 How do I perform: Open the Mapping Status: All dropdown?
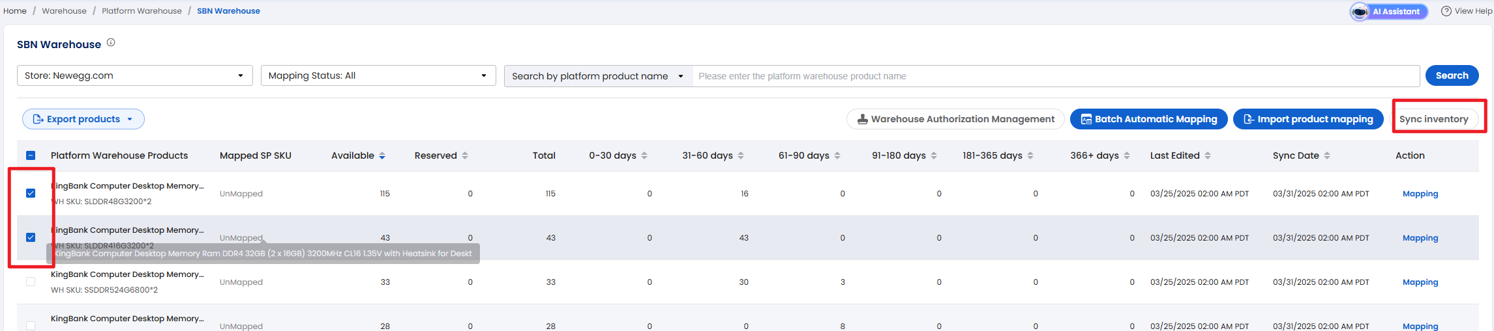[378, 75]
